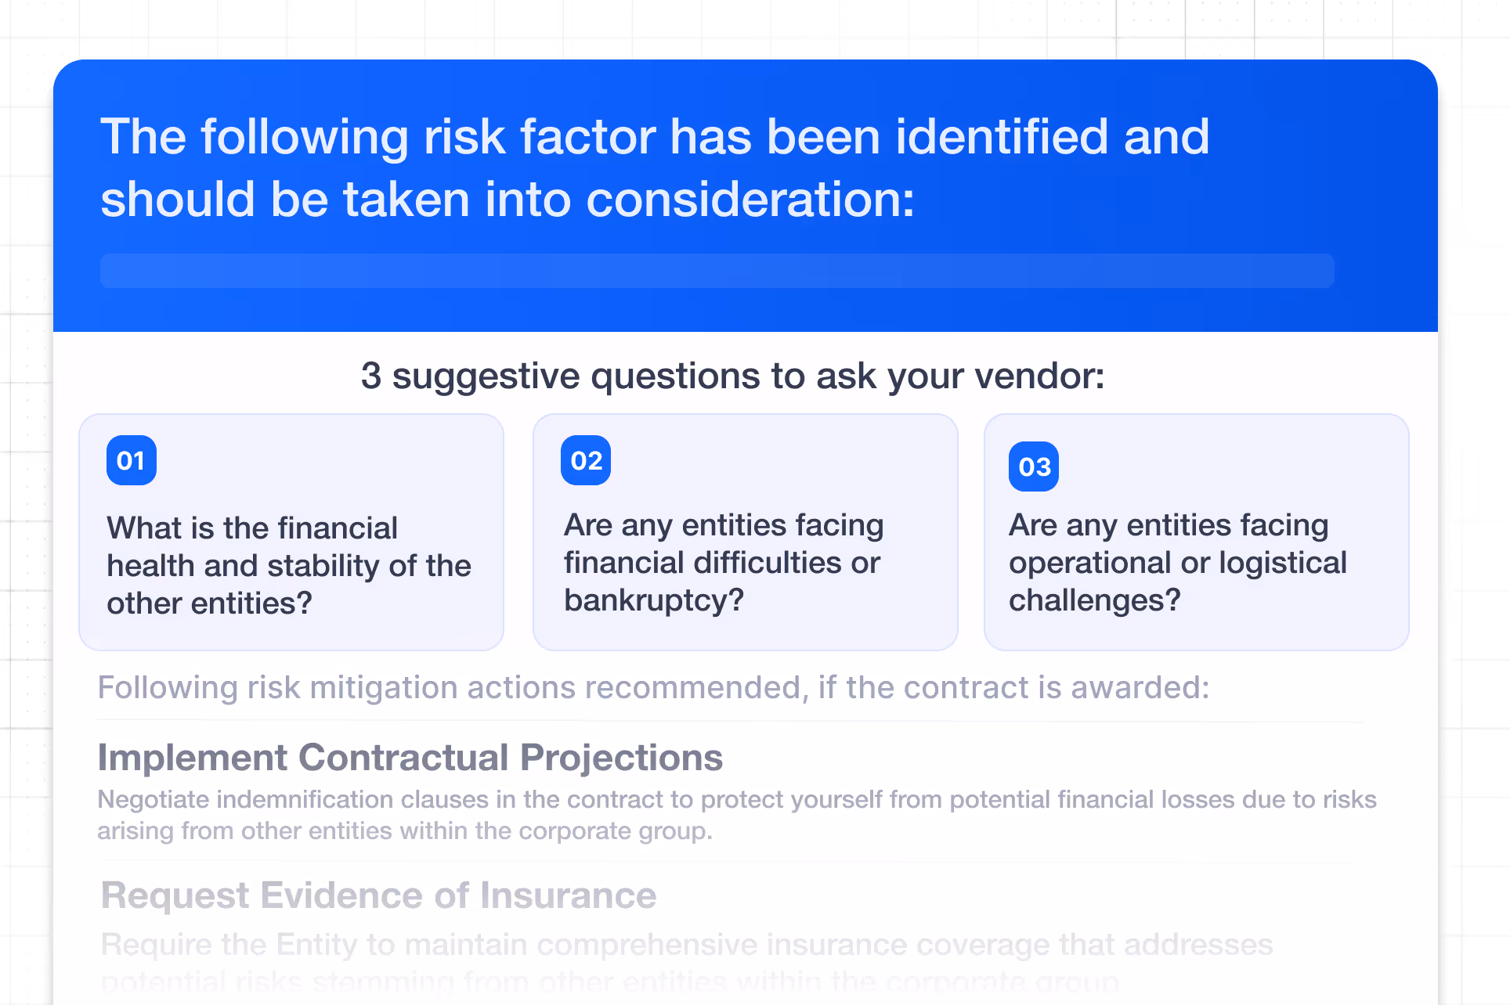
Task: Click 'What is the financial health' text
Action: click(252, 528)
